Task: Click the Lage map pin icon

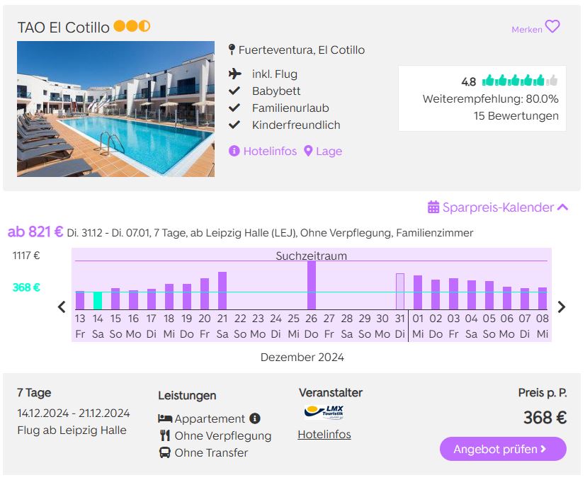Action: click(308, 151)
